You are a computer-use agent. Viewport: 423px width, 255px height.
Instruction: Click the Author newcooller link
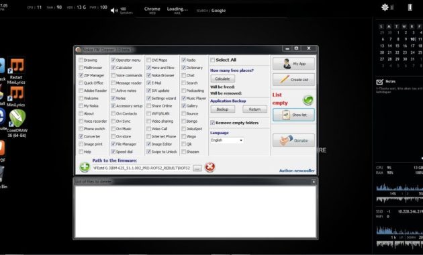(x=297, y=170)
